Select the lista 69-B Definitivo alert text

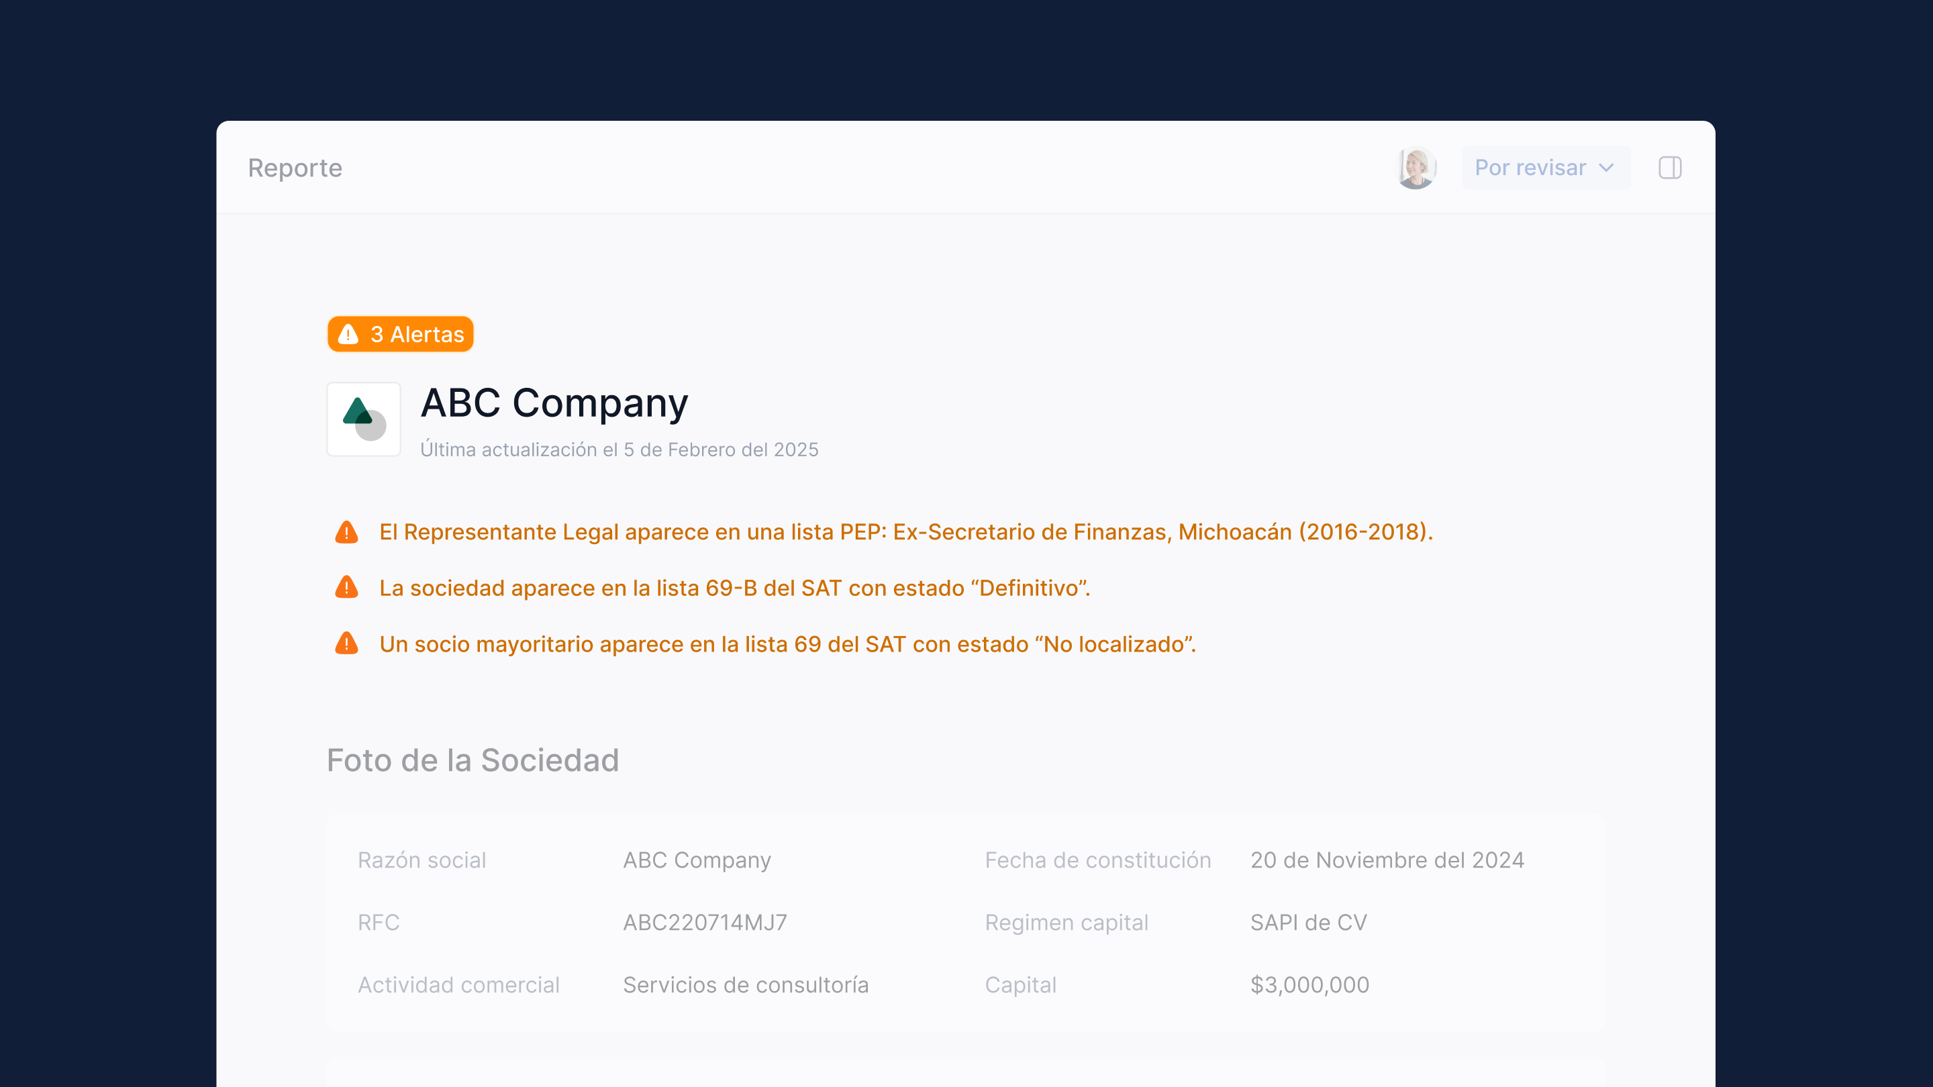point(735,588)
